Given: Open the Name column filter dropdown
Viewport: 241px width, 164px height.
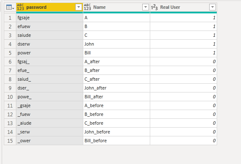Looking at the screenshot, I should [x=146, y=7].
